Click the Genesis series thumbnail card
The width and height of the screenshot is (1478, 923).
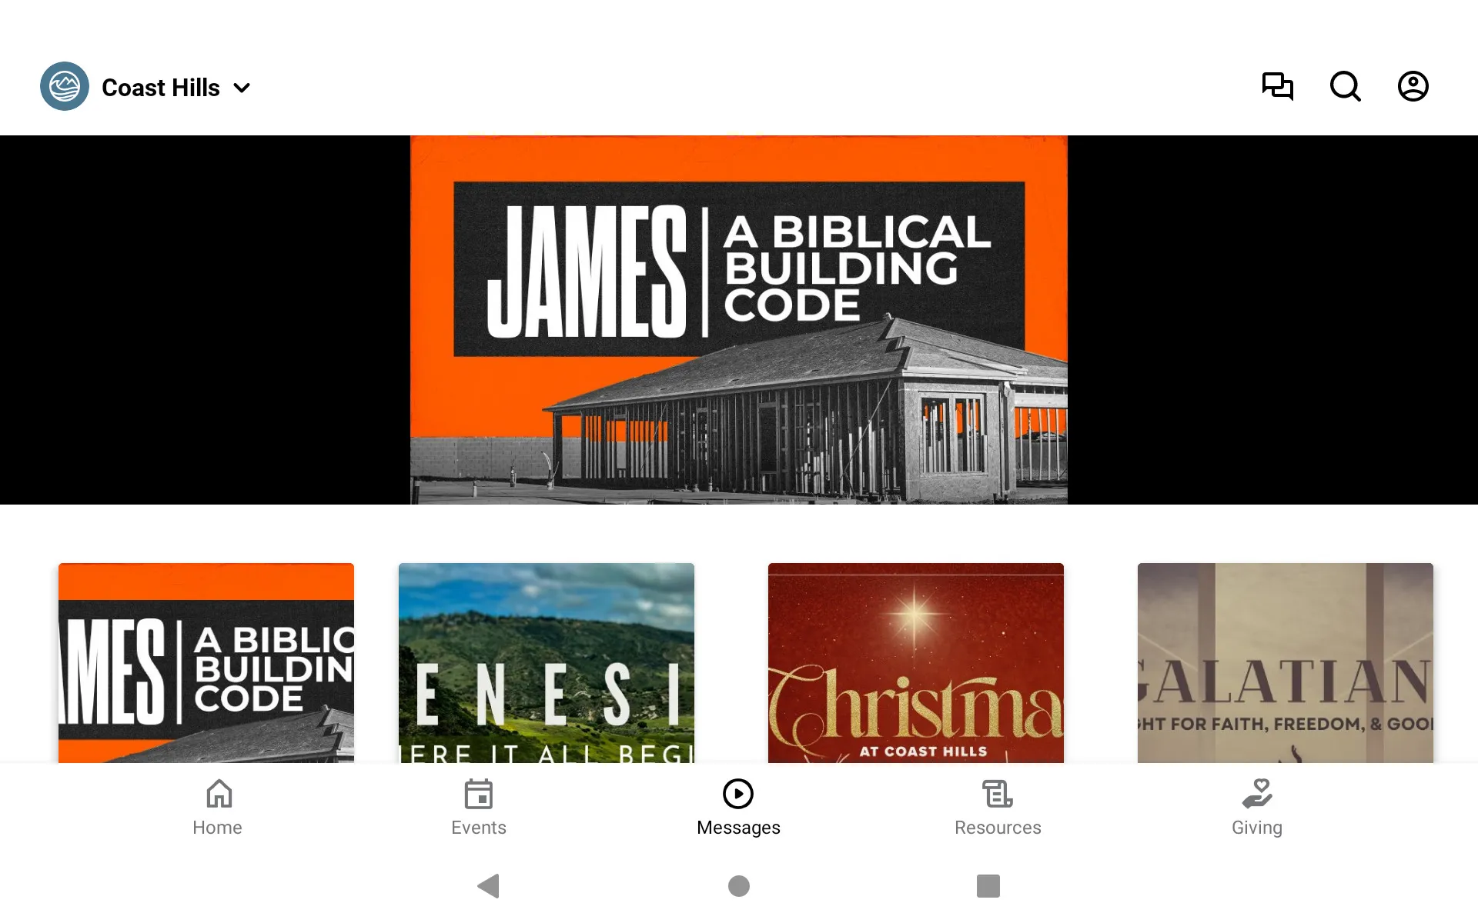tap(546, 662)
